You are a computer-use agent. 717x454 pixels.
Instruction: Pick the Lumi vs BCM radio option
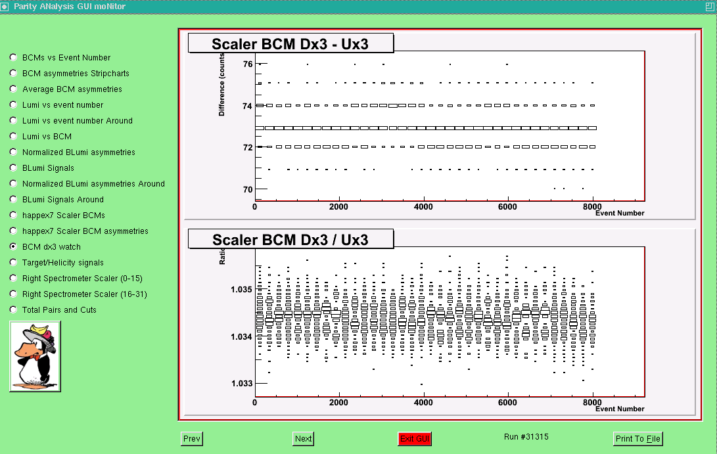(x=13, y=136)
